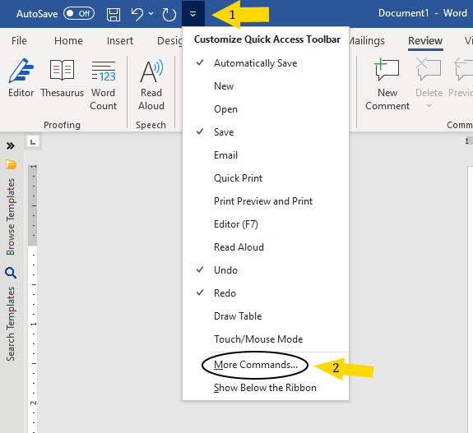Click the Redo icon in title bar
Viewport: 473px width, 433px height.
(169, 14)
